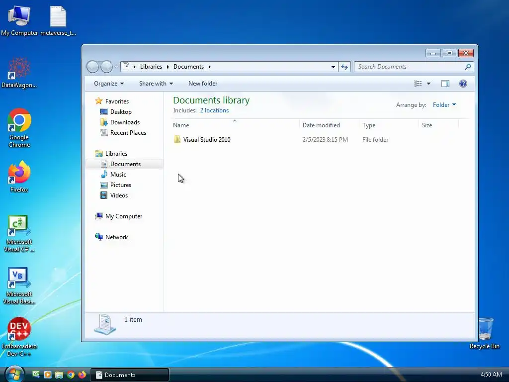Open the Windows Start menu
The image size is (509, 382).
14,375
